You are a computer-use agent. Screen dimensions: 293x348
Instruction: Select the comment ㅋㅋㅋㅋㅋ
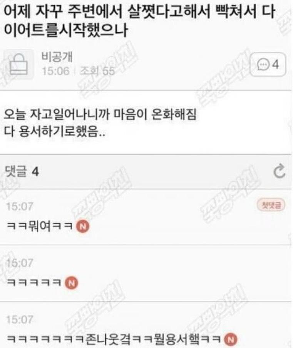click(34, 283)
